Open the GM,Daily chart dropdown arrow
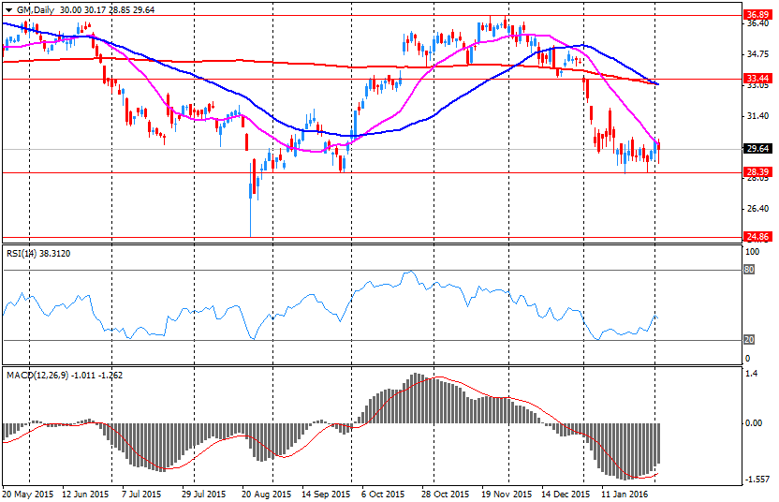The height and width of the screenshot is (502, 779). click(9, 10)
